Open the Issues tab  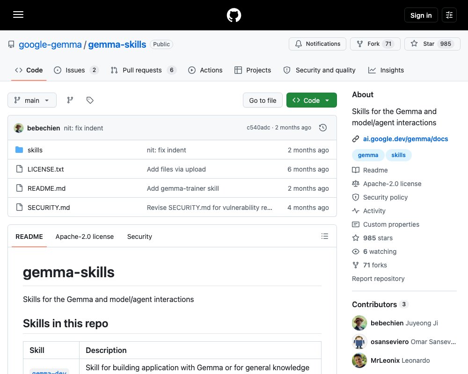76,70
